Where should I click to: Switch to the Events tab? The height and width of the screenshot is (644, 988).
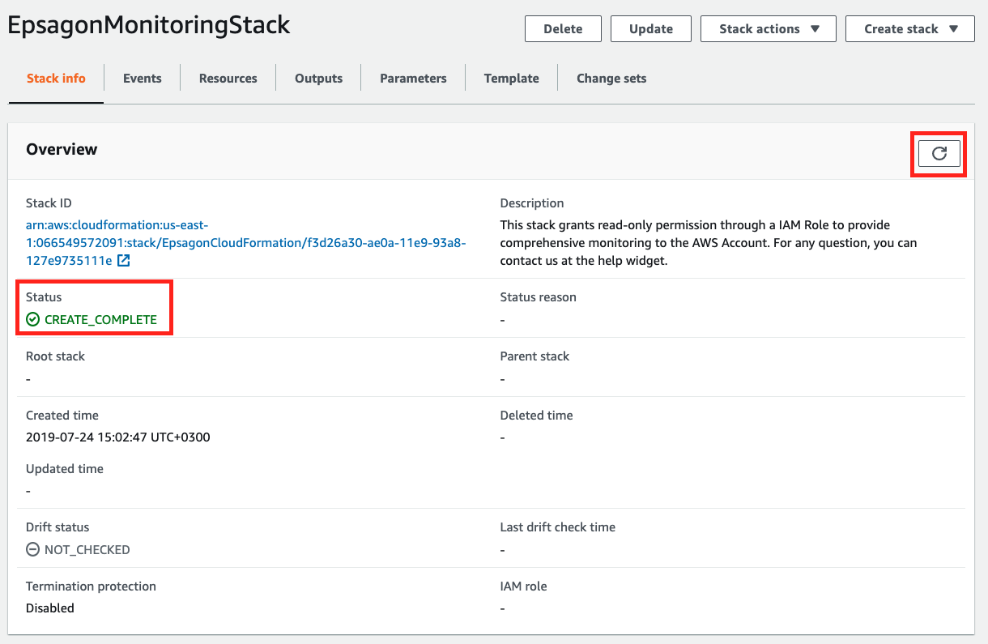pos(143,79)
